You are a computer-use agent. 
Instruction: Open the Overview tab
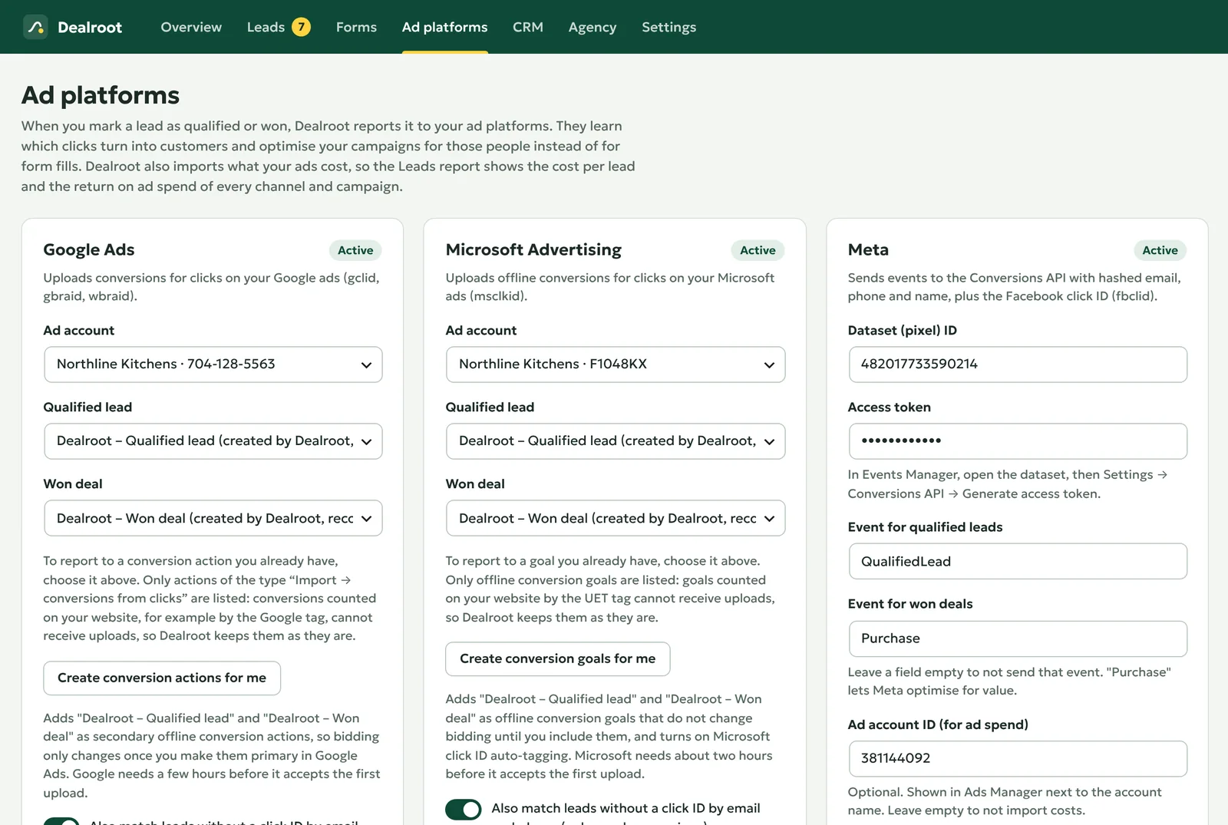pos(191,27)
